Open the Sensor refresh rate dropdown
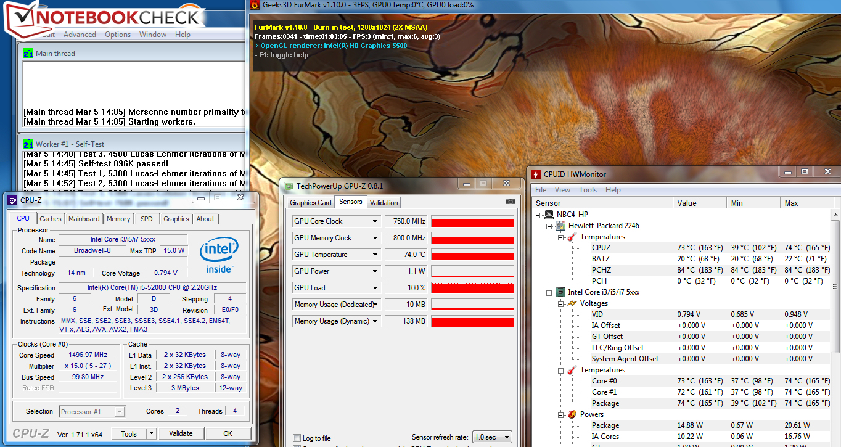 tap(492, 437)
